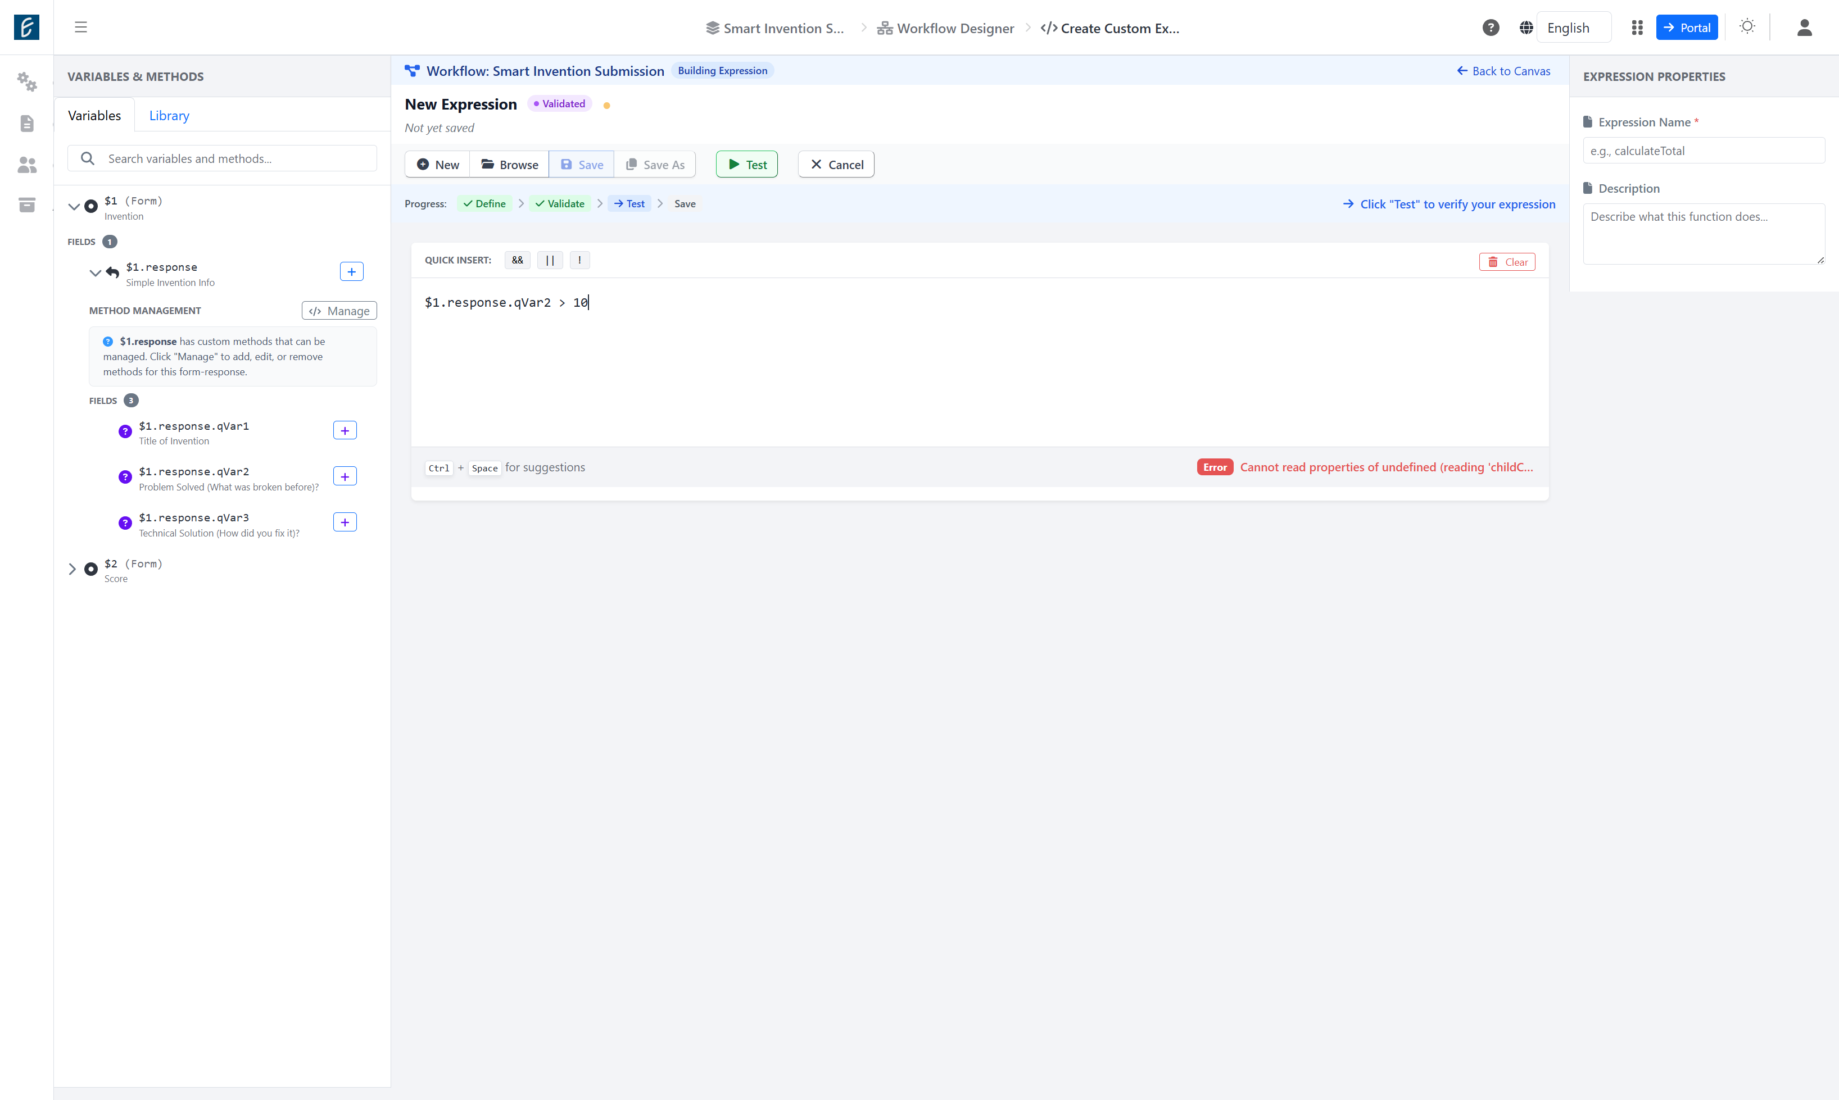
Task: Click the New expression button
Action: tap(437, 165)
